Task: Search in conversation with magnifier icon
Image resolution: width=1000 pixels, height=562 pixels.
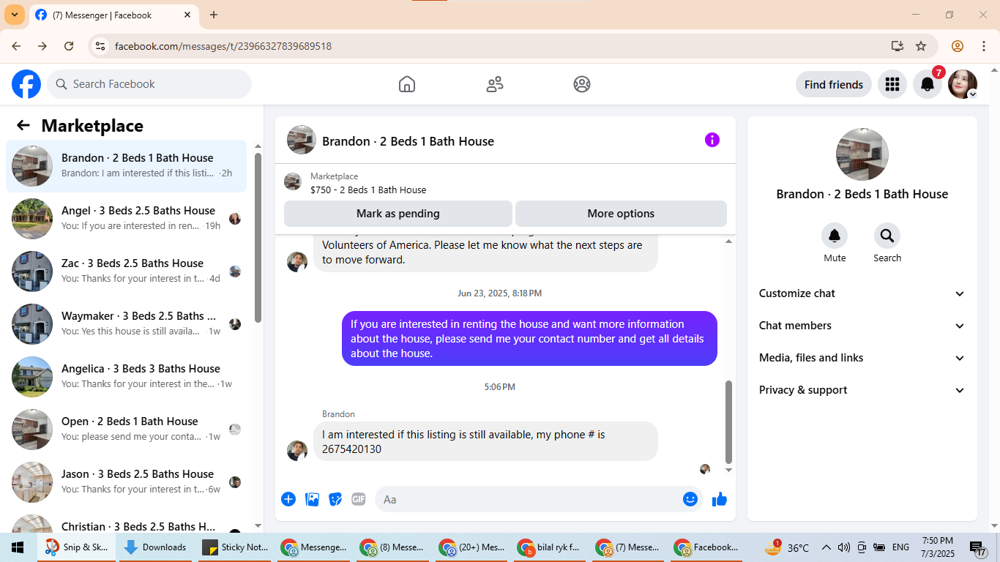Action: click(x=887, y=236)
